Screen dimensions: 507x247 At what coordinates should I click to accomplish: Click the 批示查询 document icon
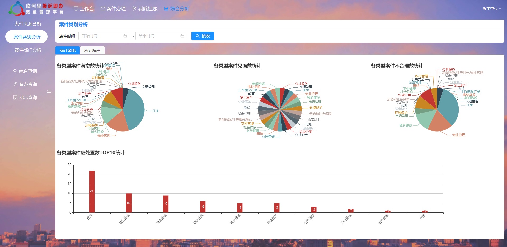(15, 97)
